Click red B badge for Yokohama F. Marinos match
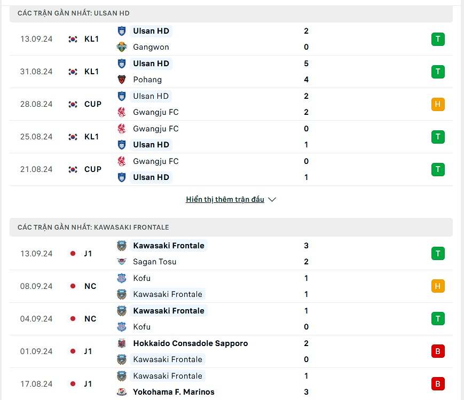The width and height of the screenshot is (464, 400). pyautogui.click(x=438, y=384)
